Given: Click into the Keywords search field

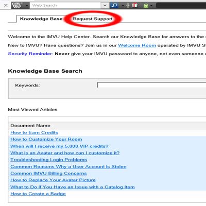Looking at the screenshot, I should pos(152,85).
